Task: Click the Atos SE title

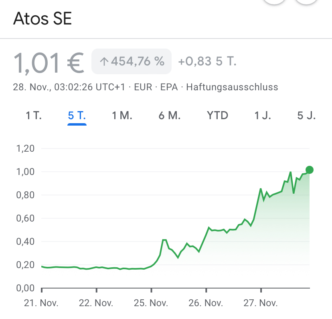Action: click(43, 18)
